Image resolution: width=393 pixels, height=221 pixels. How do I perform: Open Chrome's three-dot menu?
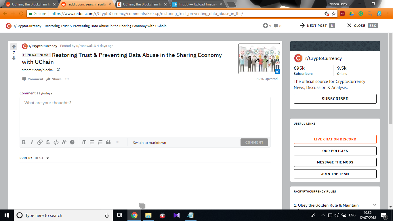[388, 14]
